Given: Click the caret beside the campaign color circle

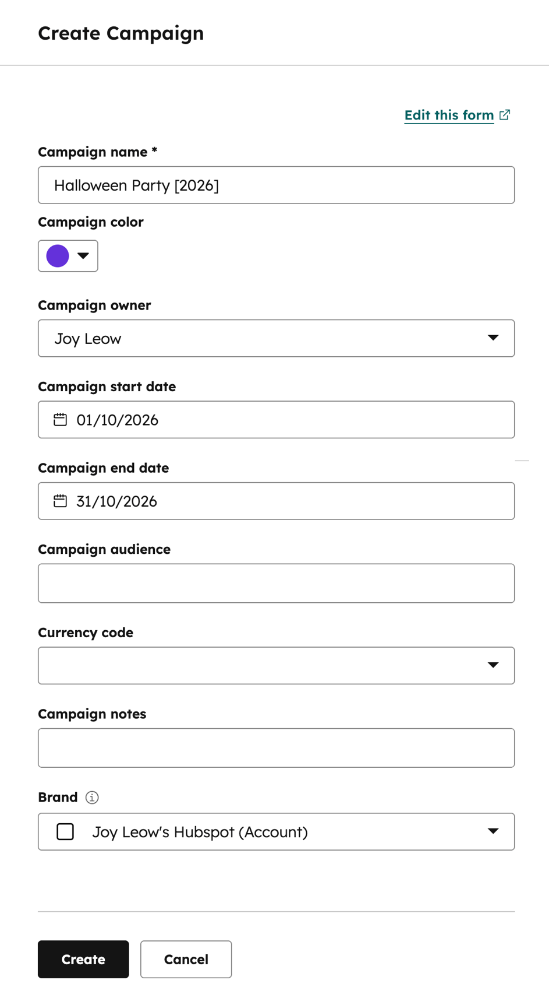Looking at the screenshot, I should tap(83, 256).
